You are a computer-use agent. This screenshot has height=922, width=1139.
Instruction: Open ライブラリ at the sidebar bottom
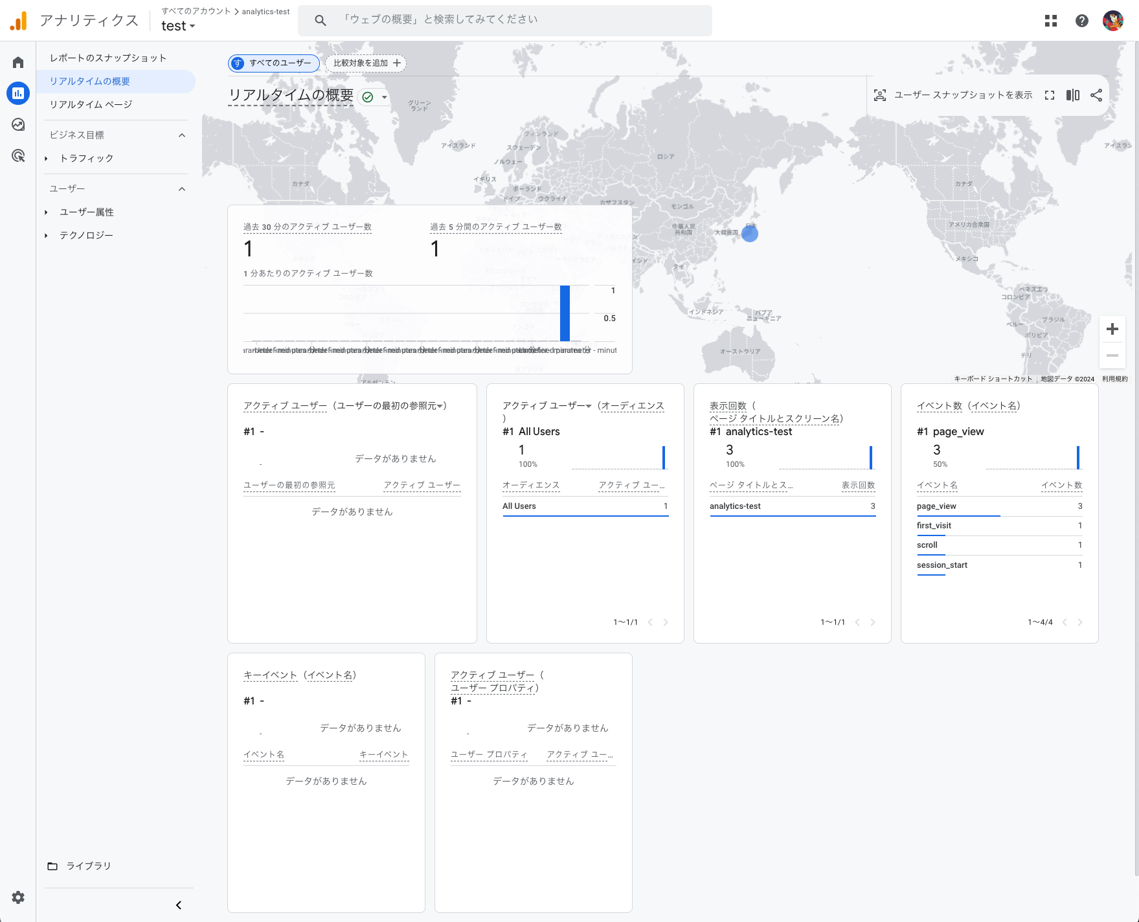[88, 866]
